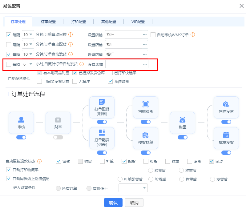Toggle the 审核 step switch

(21, 137)
